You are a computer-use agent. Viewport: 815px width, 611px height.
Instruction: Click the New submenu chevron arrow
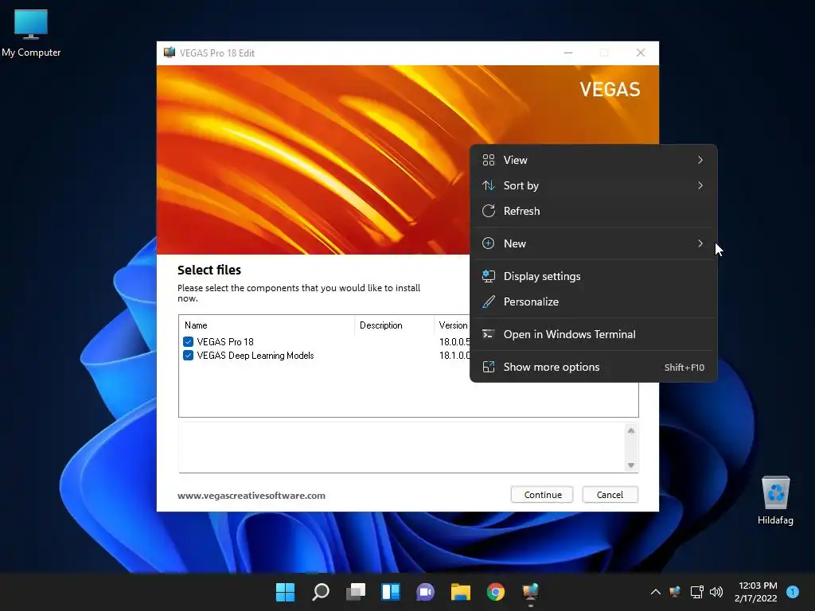tap(700, 243)
